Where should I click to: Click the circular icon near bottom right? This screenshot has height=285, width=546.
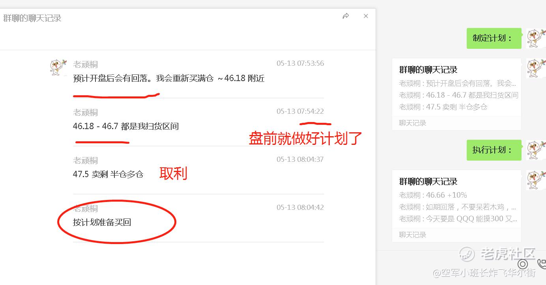pos(523,264)
